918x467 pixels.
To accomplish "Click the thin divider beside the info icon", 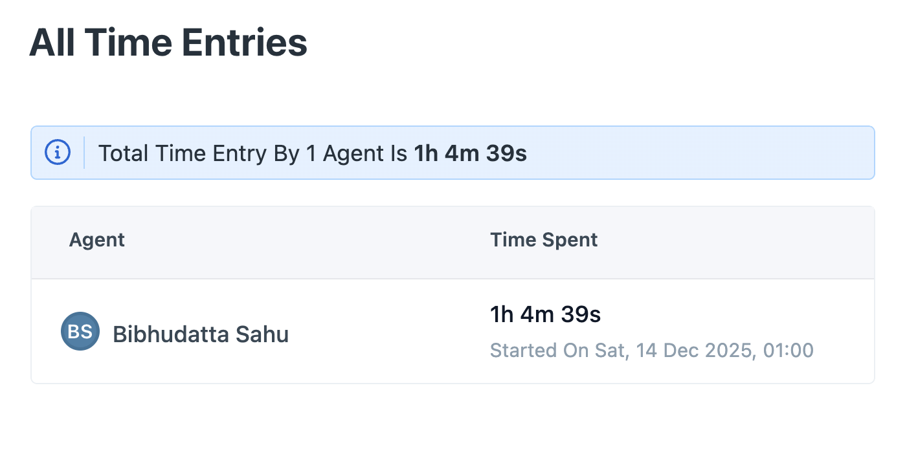I will pyautogui.click(x=84, y=153).
